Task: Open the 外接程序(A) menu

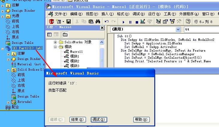Action: tap(189, 14)
